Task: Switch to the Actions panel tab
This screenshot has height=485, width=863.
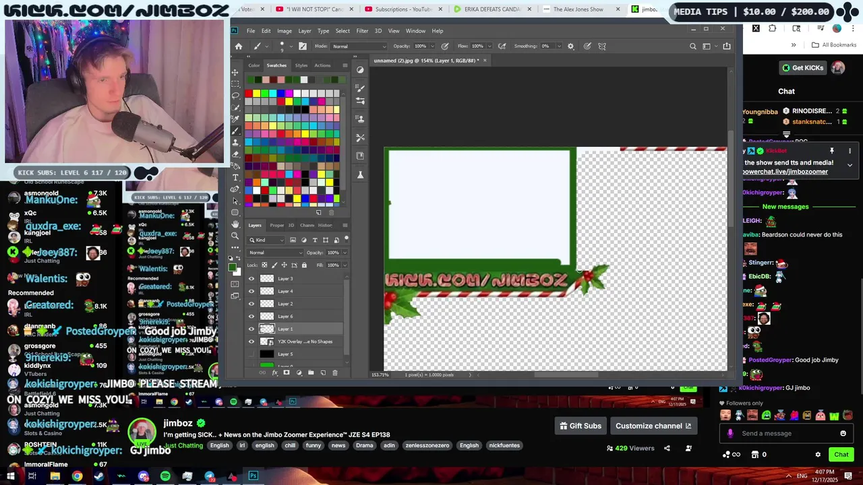Action: click(x=322, y=65)
